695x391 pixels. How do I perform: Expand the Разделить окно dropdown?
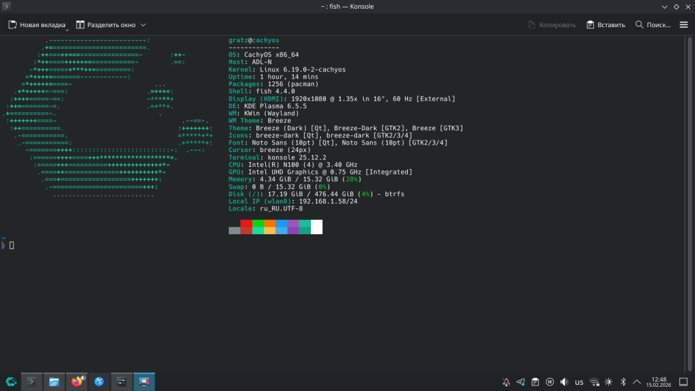click(143, 25)
